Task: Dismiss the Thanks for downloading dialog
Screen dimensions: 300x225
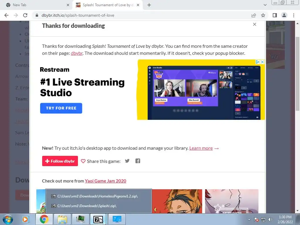Action: (255, 24)
